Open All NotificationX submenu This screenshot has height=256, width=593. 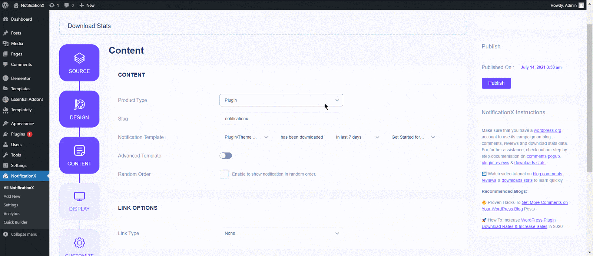(19, 188)
